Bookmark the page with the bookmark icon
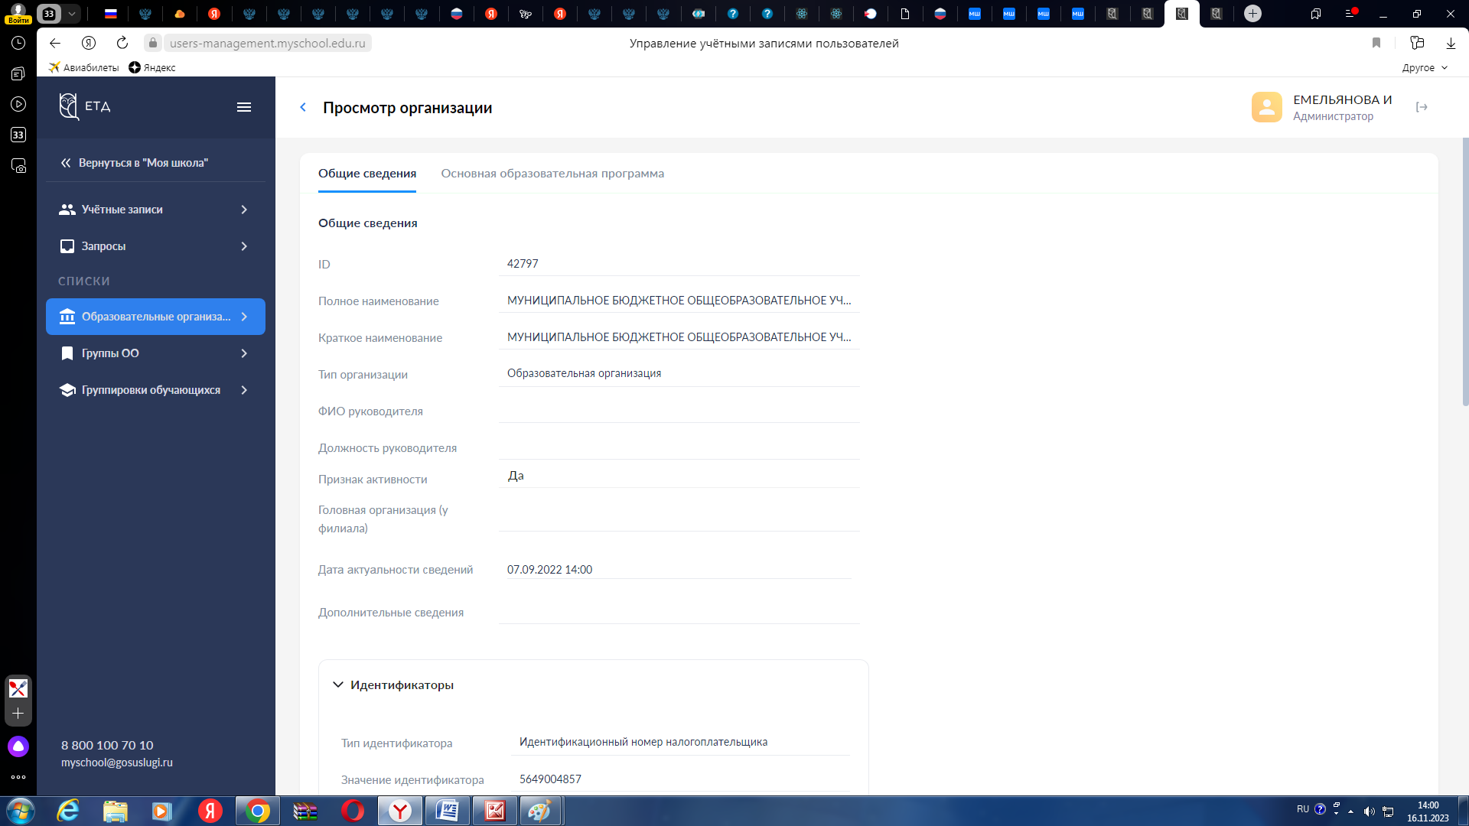The width and height of the screenshot is (1469, 826). (x=1376, y=43)
